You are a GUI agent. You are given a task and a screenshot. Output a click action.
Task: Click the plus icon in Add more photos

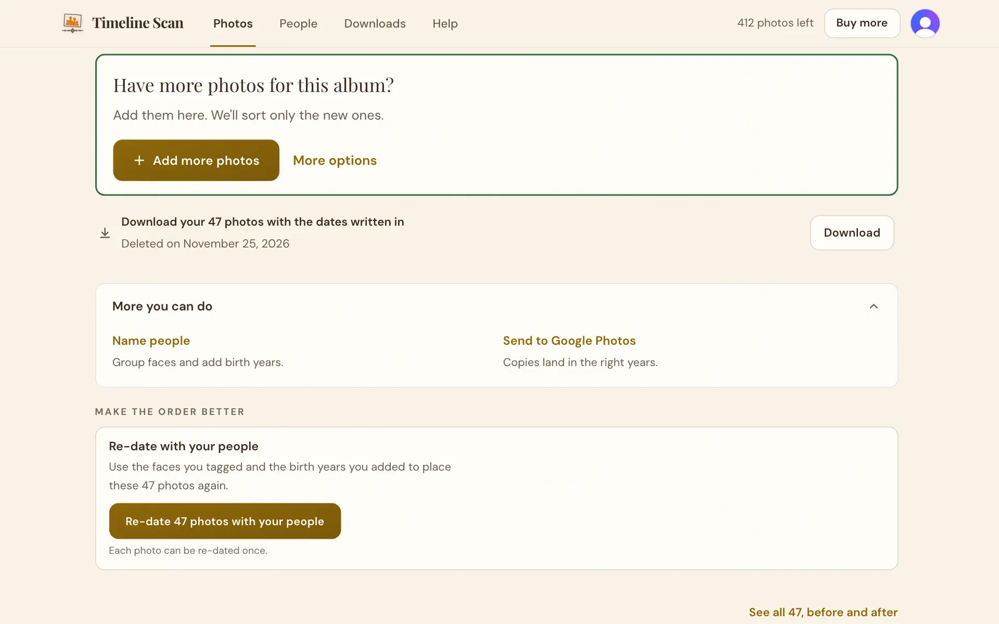pyautogui.click(x=139, y=160)
